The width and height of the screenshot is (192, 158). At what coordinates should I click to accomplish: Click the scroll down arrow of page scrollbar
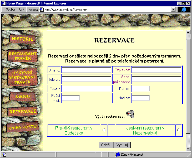(x=188, y=149)
